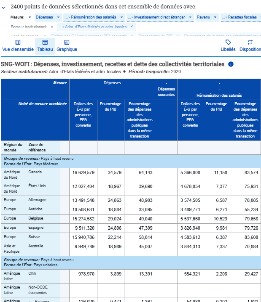Click the Mesure header cell in the table
Viewport: 261px width, 302px height.
pyautogui.click(x=35, y=89)
